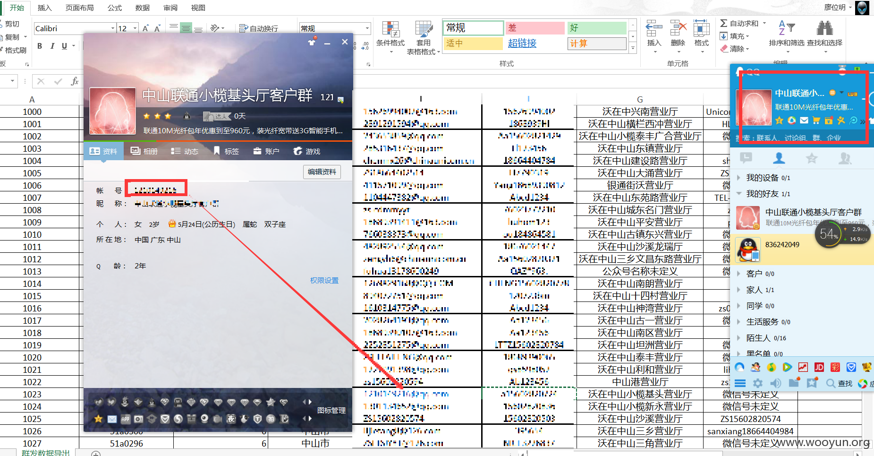Apply the 常规 cell style
The height and width of the screenshot is (456, 874).
(473, 28)
